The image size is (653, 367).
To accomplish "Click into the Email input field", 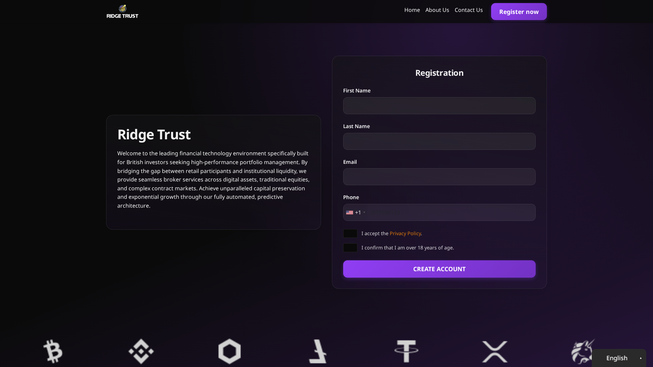I will pos(439,177).
